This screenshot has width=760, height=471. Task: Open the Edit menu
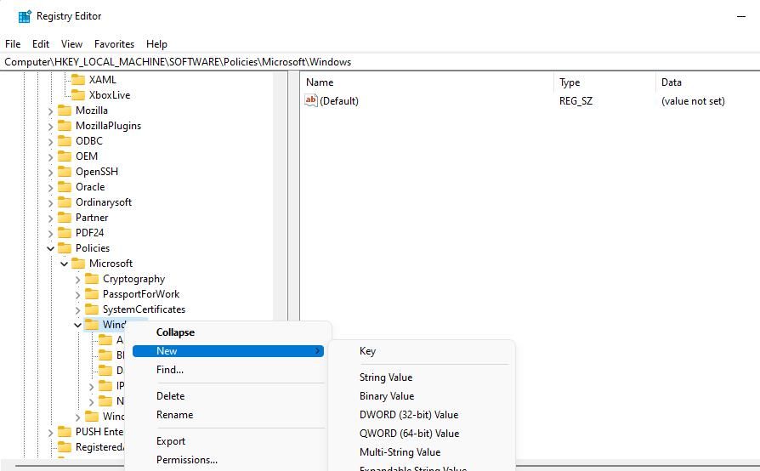(41, 44)
